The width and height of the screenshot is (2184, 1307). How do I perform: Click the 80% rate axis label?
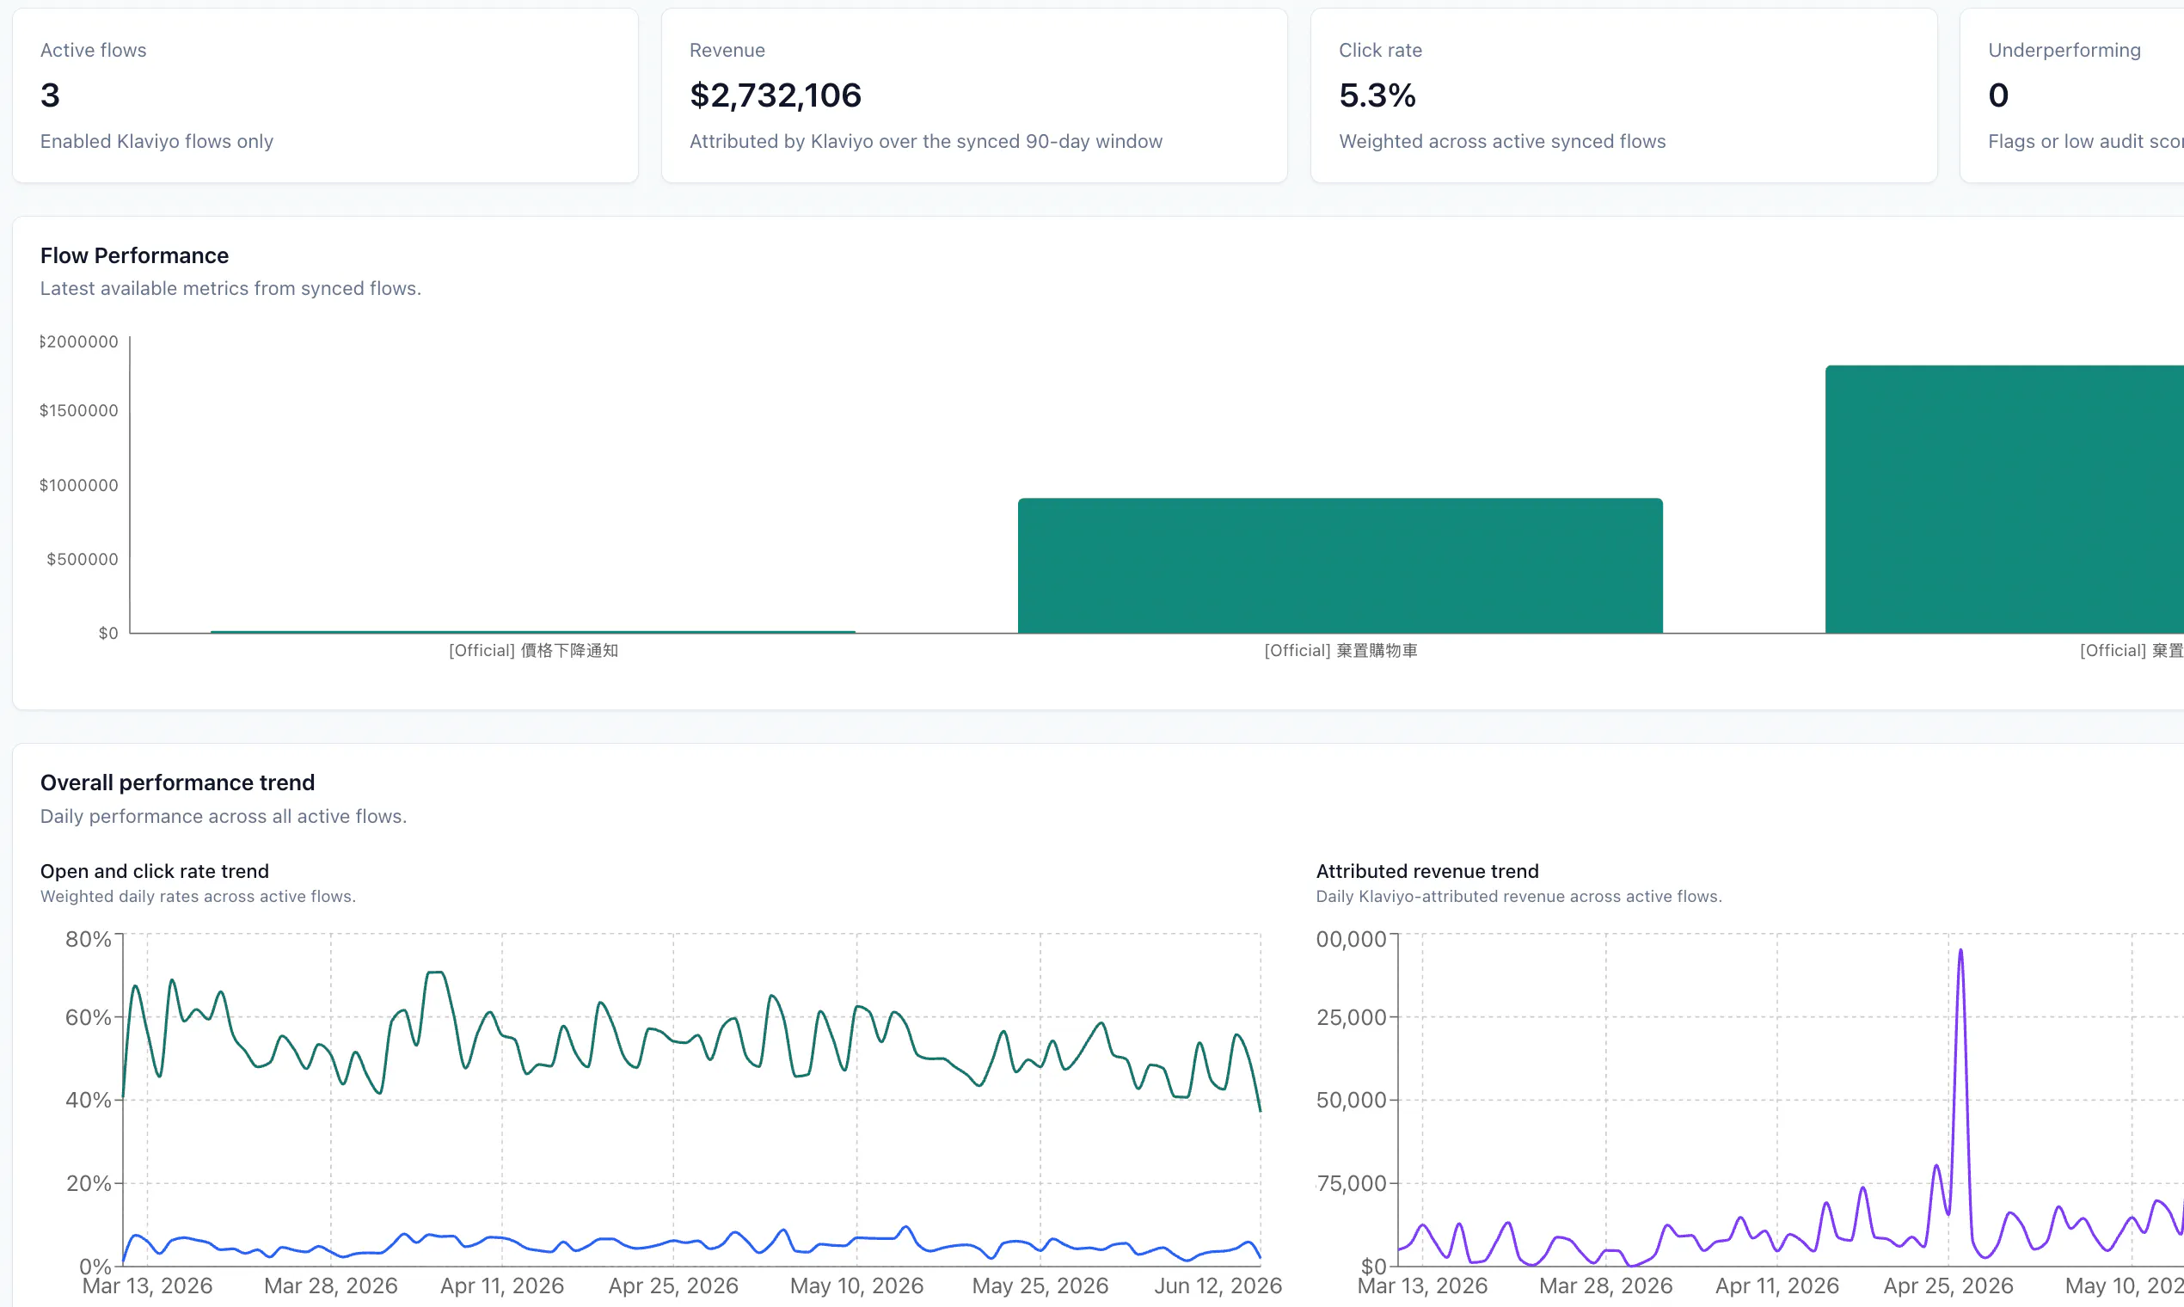click(x=88, y=939)
